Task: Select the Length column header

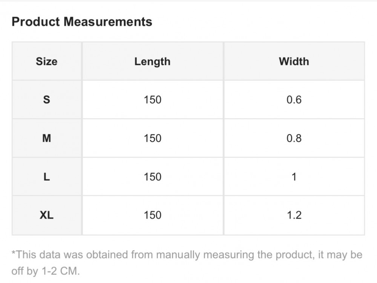Action: (152, 61)
